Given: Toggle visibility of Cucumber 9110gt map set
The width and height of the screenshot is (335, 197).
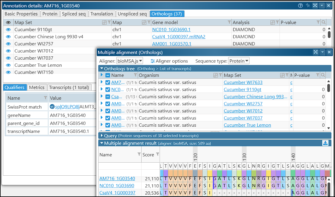Looking at the screenshot, I should pyautogui.click(x=8, y=30).
